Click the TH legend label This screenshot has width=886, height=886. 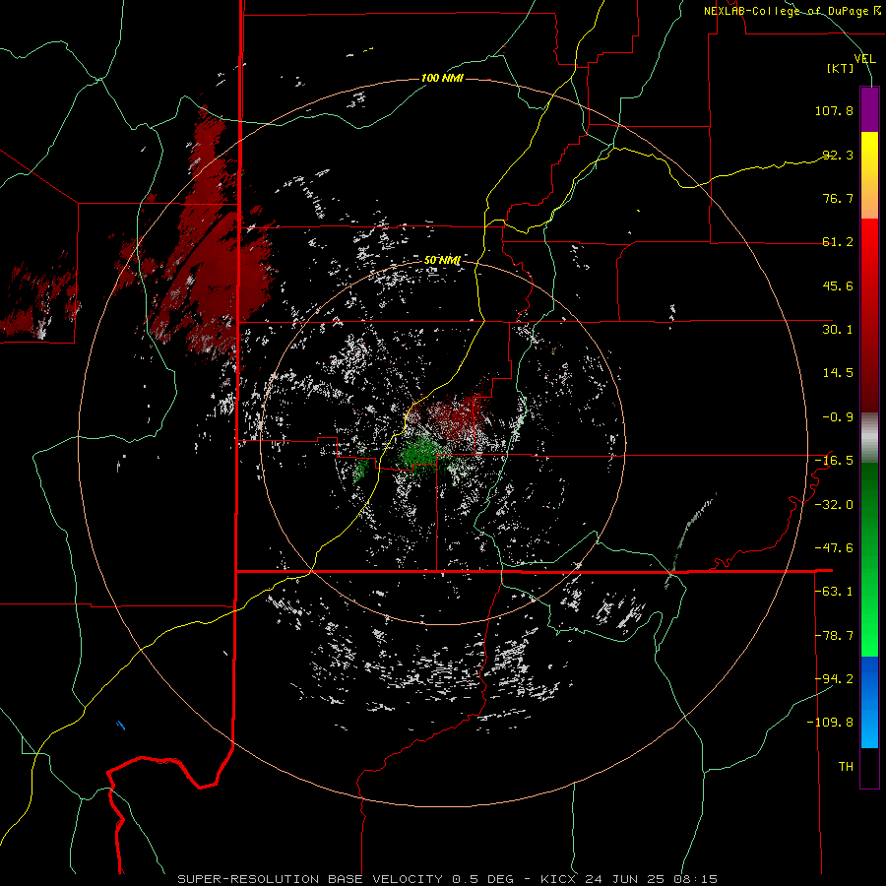click(846, 767)
